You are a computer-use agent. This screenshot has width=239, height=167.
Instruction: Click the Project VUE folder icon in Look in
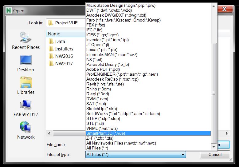(51, 23)
